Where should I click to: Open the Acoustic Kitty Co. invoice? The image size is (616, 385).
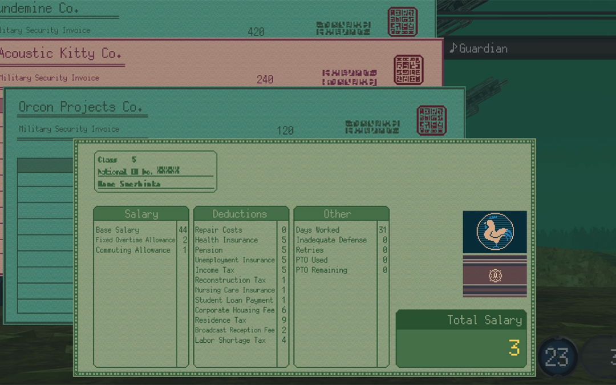click(60, 54)
